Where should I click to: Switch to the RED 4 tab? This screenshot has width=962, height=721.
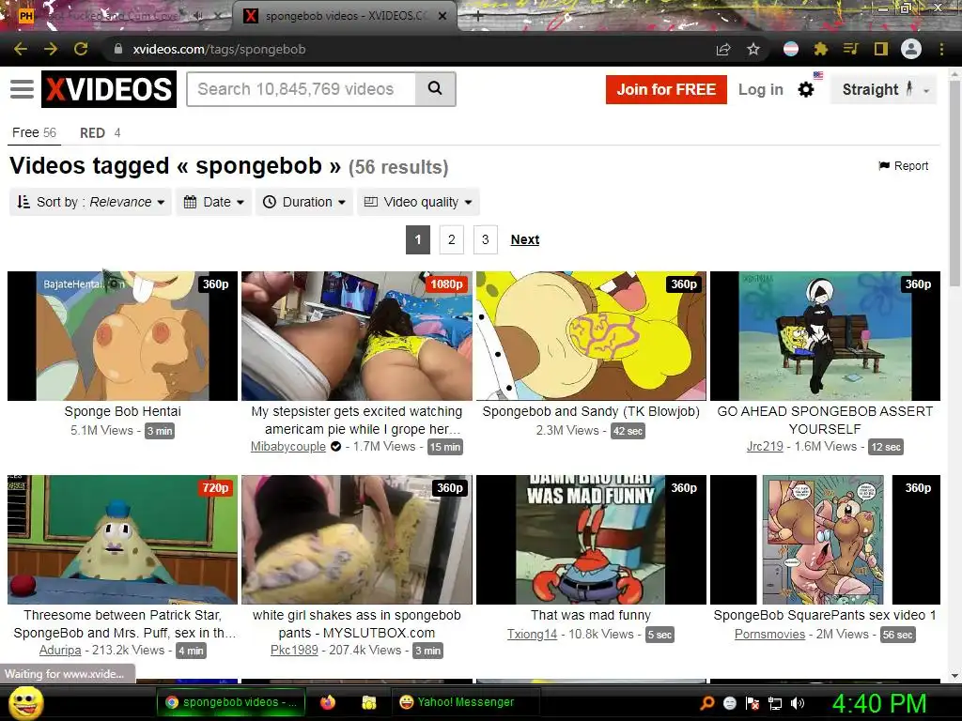[x=100, y=132]
